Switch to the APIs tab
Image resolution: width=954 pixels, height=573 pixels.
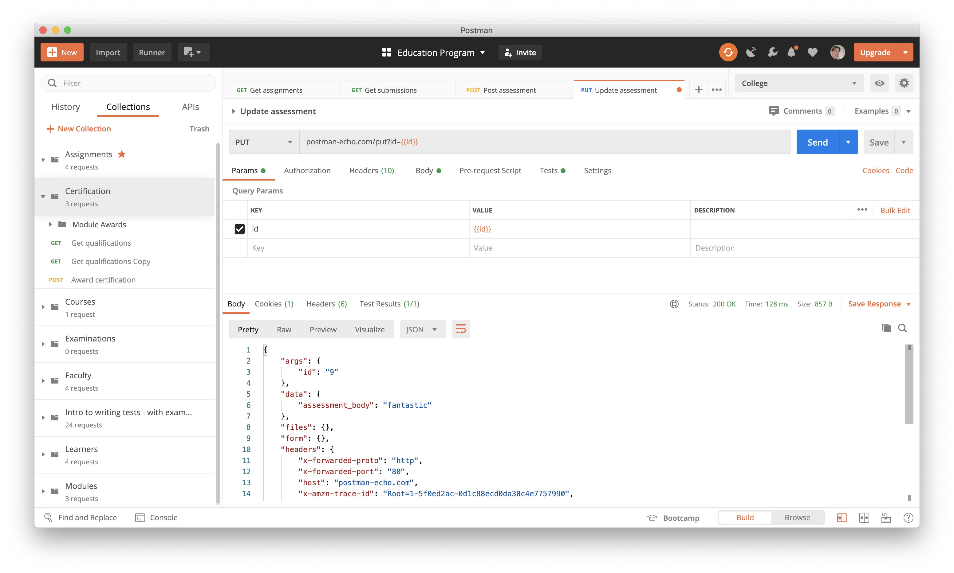(x=191, y=107)
